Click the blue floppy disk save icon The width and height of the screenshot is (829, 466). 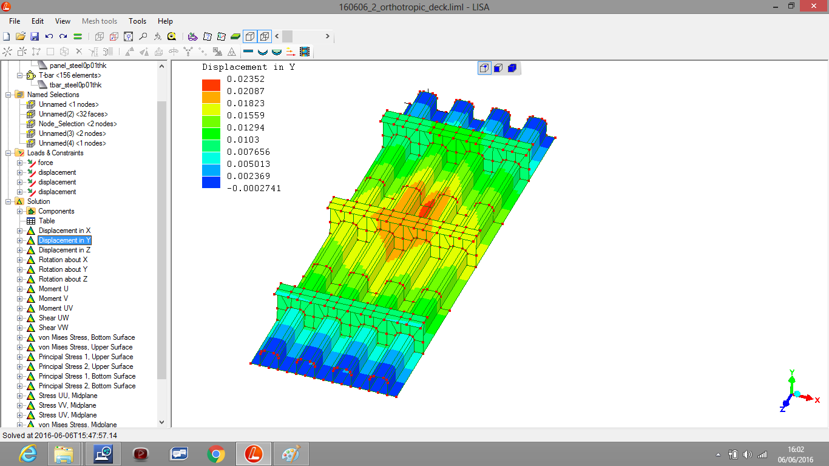(x=35, y=36)
